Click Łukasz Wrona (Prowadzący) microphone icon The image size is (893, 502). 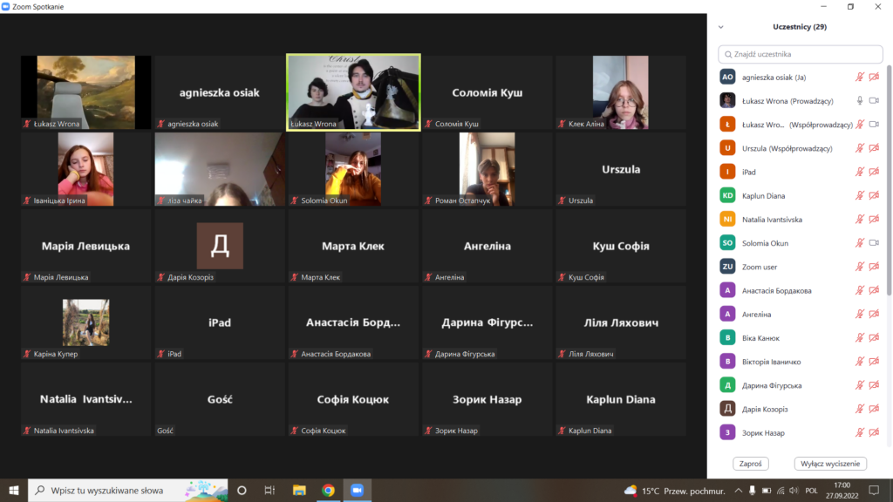click(x=860, y=101)
